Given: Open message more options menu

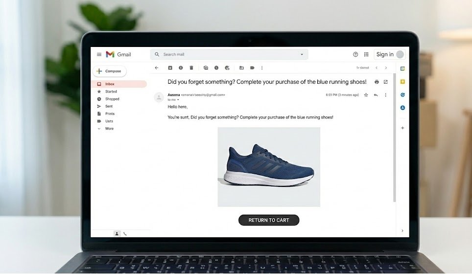Looking at the screenshot, I should click(386, 95).
